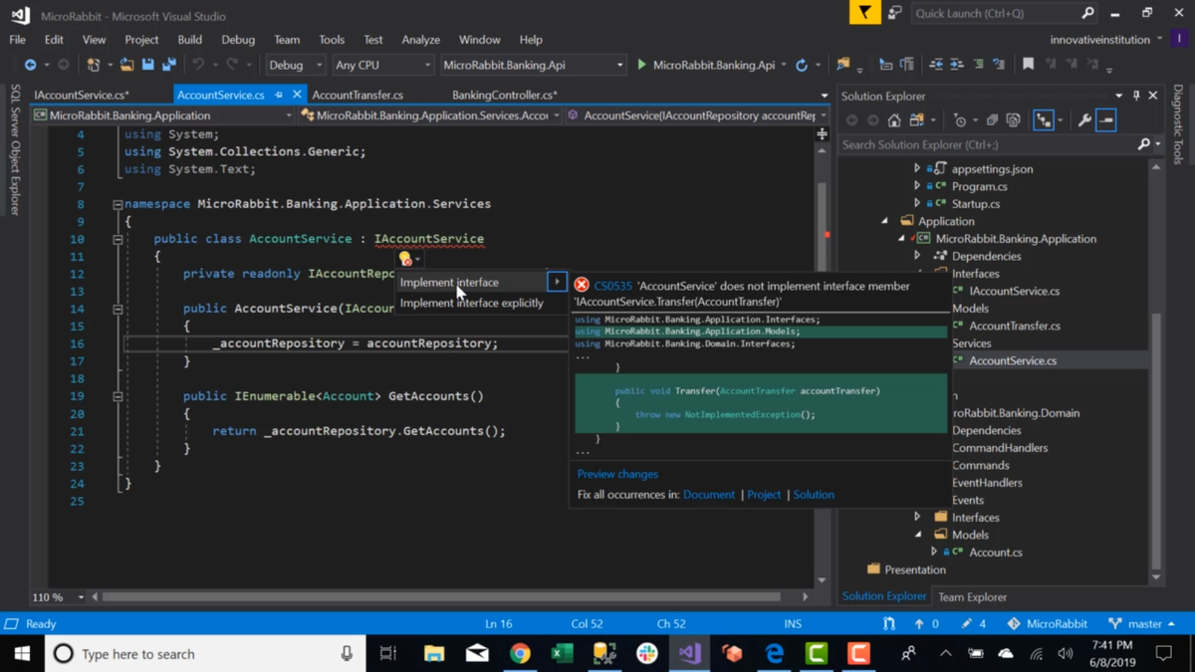Click the editor horizontal scrollbar
Viewport: 1195px width, 672px height.
pyautogui.click(x=440, y=597)
